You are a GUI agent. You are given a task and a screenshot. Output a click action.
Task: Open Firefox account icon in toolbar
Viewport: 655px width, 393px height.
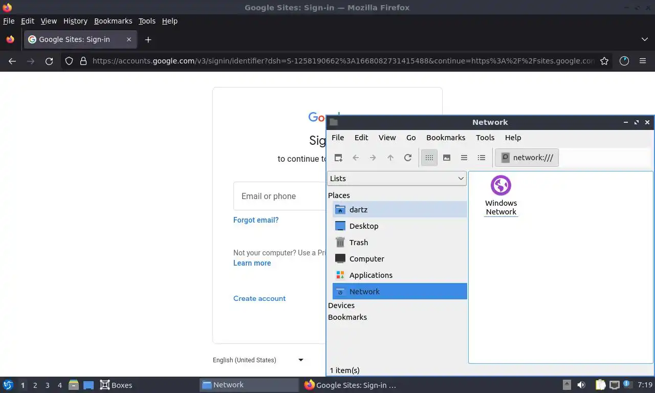pos(624,61)
